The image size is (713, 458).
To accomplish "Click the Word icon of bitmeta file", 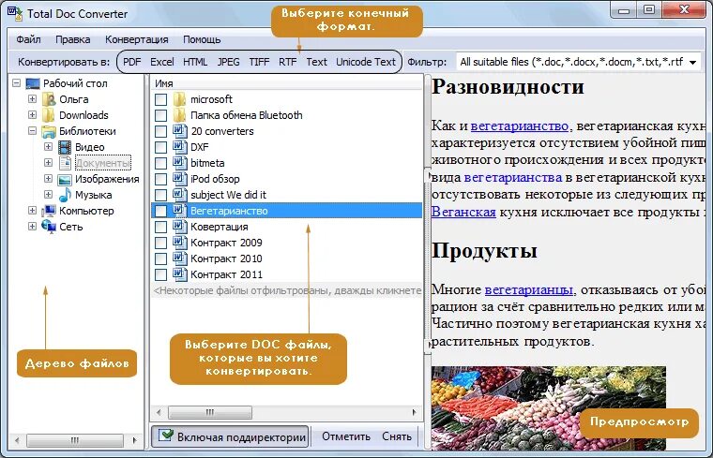I will (180, 163).
